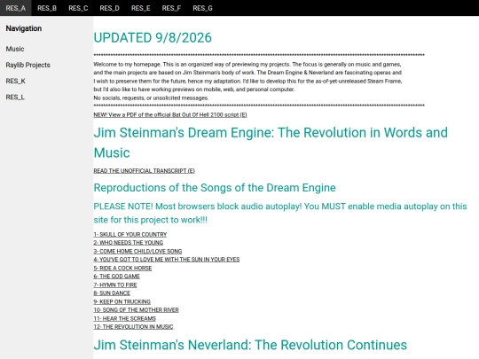The image size is (479, 359).
Task: Open 3- Come Home Child/Love Song
Action: (137, 251)
